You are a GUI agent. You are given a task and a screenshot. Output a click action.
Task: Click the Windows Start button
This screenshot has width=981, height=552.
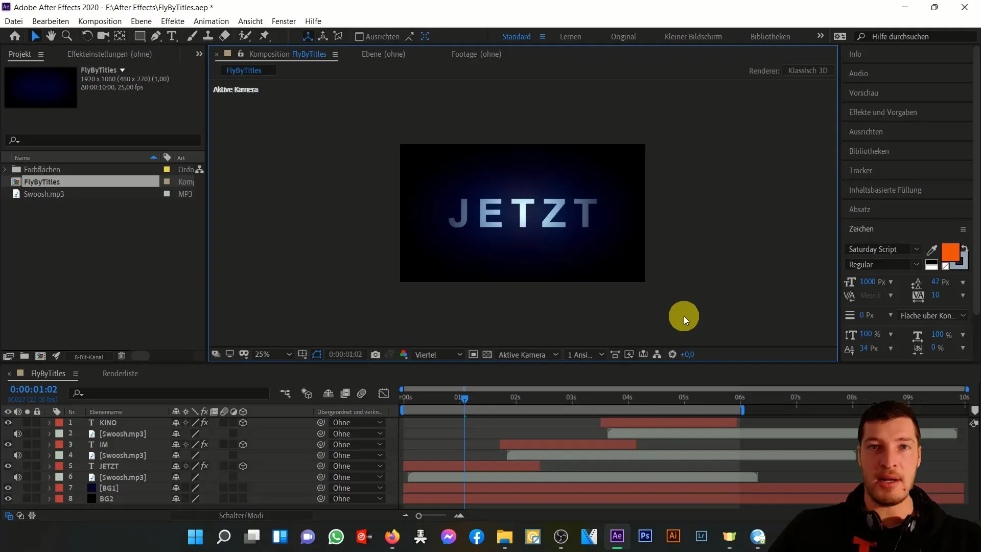[x=196, y=537]
